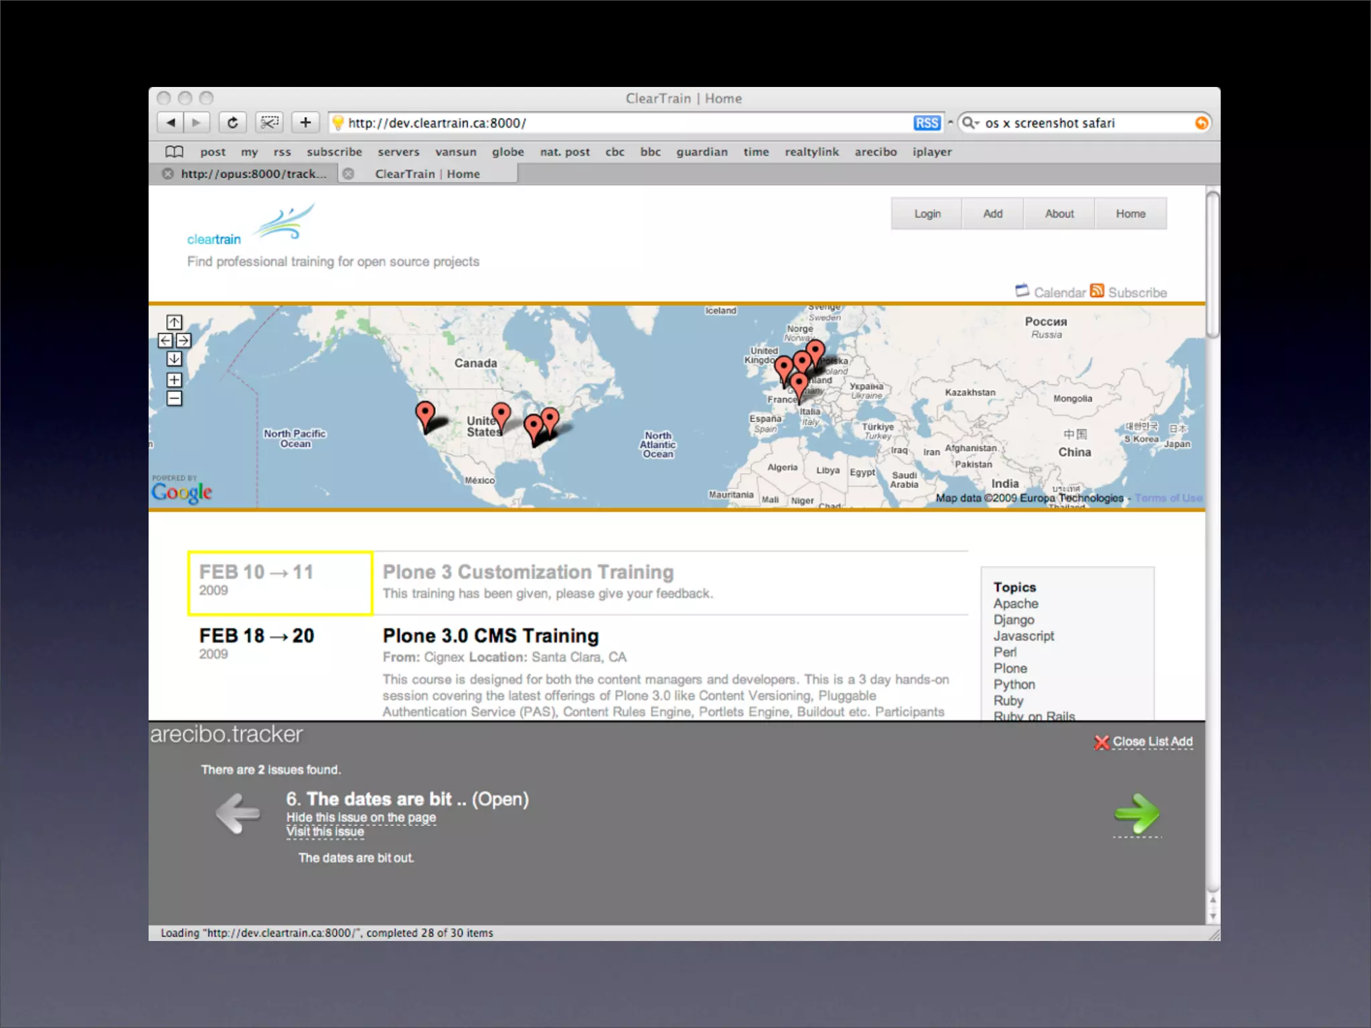The image size is (1371, 1028).
Task: Select the Python topic
Action: [x=1014, y=685]
